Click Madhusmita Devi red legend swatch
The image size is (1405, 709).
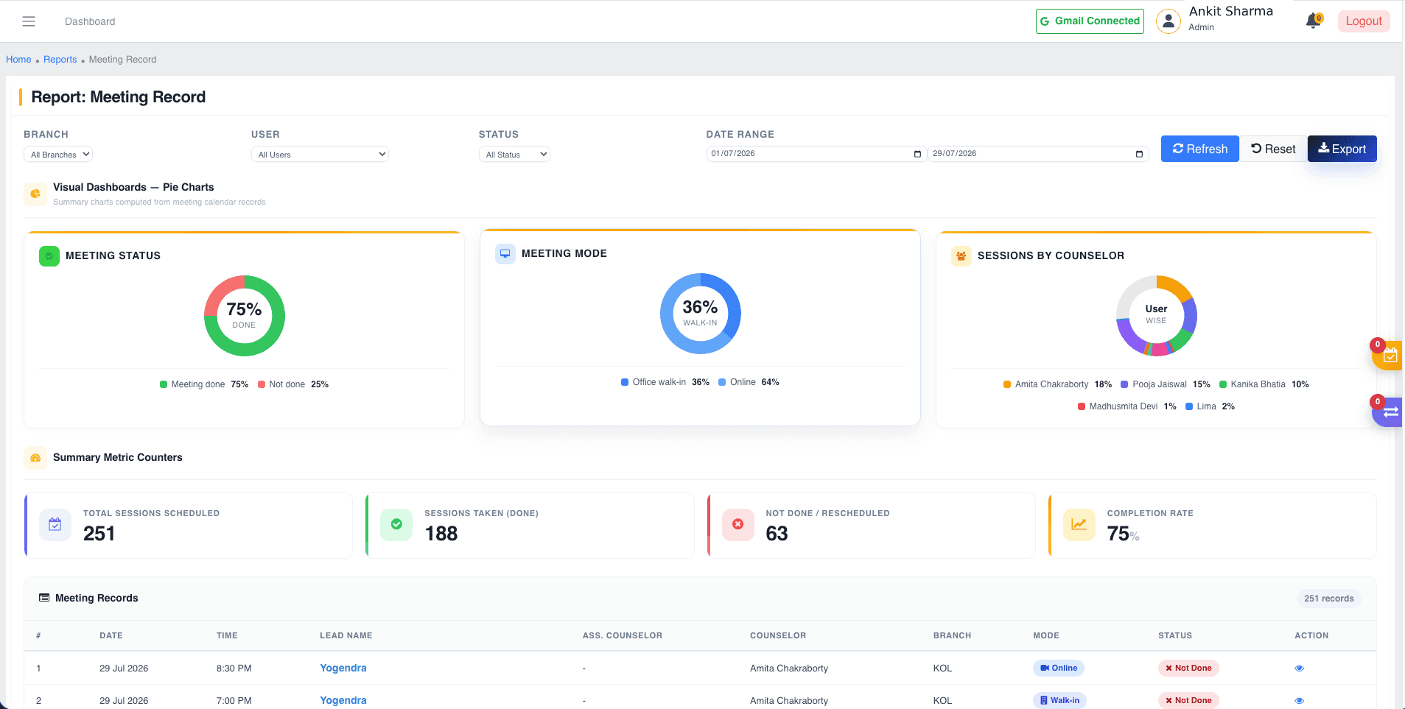(1082, 406)
